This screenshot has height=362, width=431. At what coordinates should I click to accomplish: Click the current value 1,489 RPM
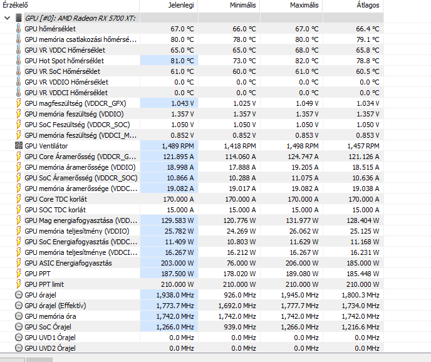coord(177,146)
